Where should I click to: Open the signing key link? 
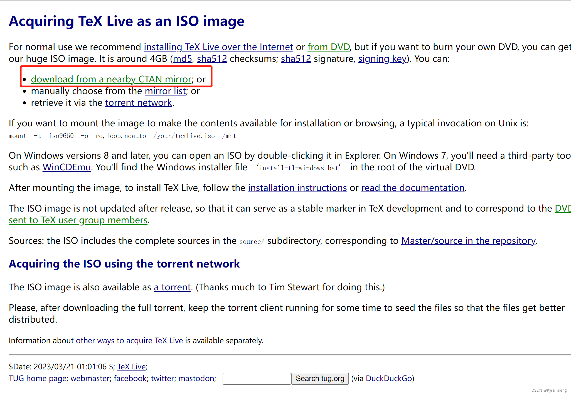382,59
